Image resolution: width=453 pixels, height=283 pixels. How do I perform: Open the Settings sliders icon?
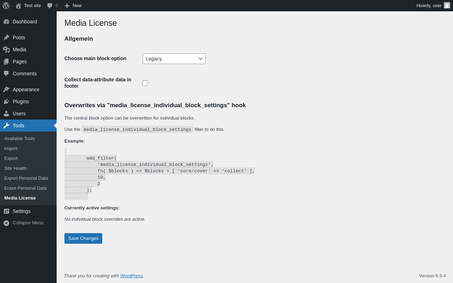click(x=6, y=211)
